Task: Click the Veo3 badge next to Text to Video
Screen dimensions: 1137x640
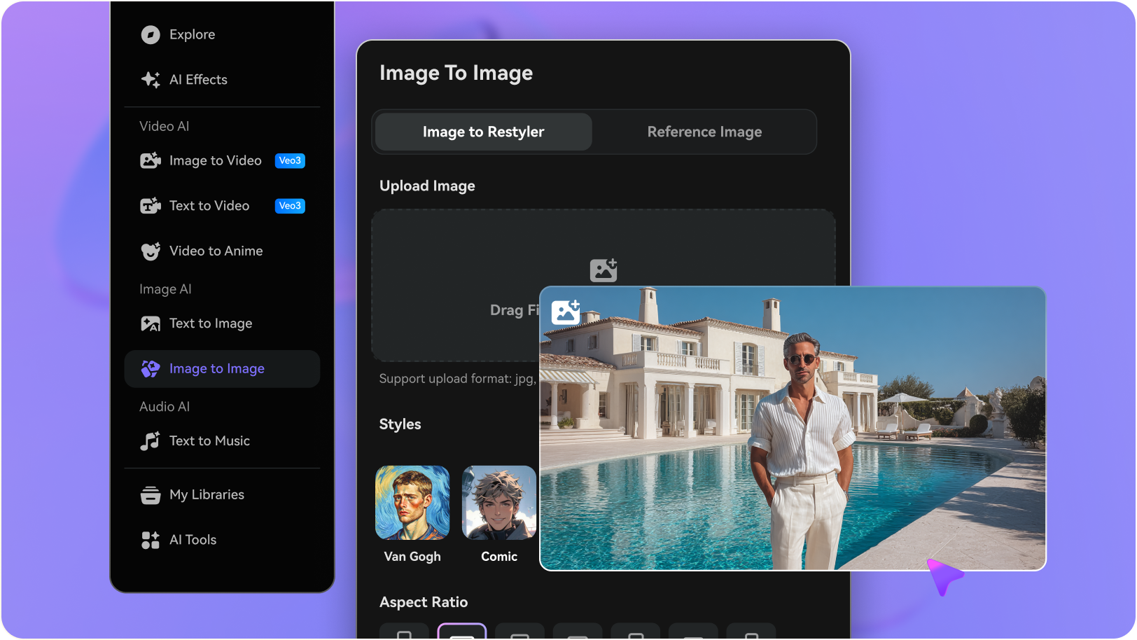Action: pos(289,206)
